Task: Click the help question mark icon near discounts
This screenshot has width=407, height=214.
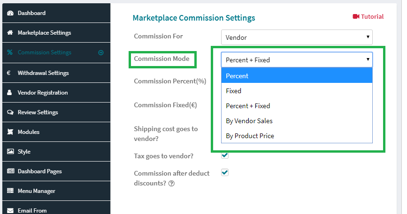Action: pos(171,184)
